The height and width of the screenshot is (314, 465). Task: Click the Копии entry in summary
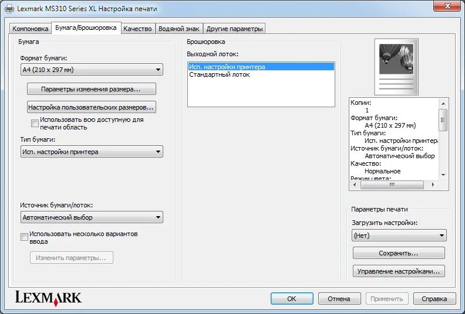[x=360, y=103]
